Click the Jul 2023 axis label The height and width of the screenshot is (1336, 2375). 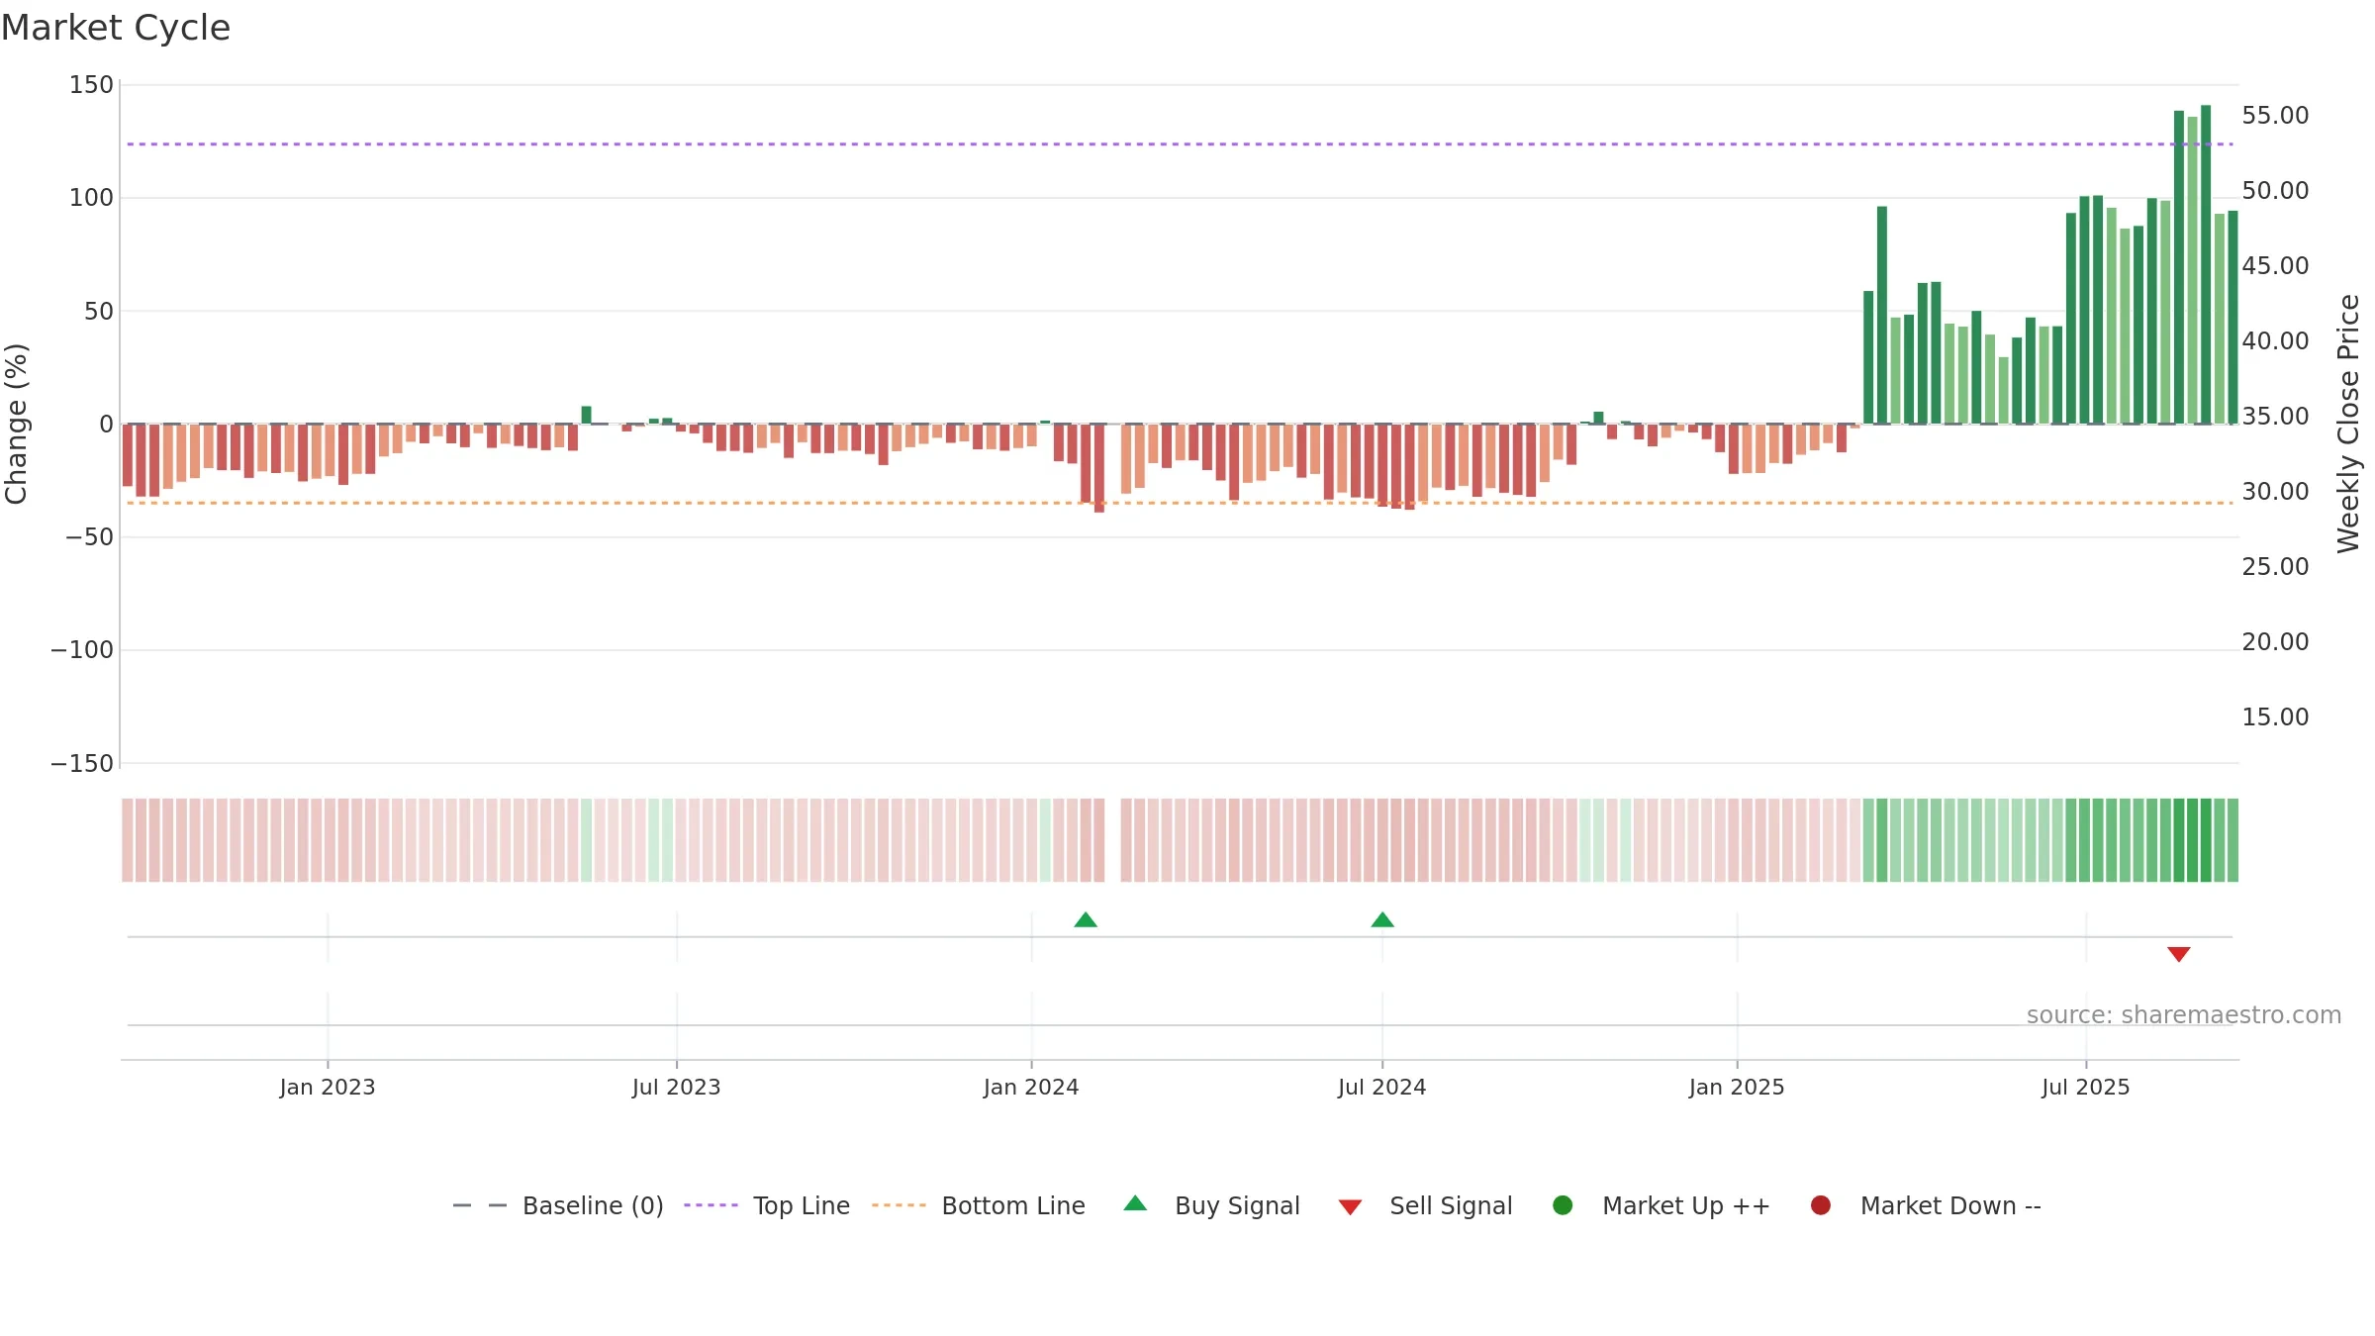point(677,1087)
